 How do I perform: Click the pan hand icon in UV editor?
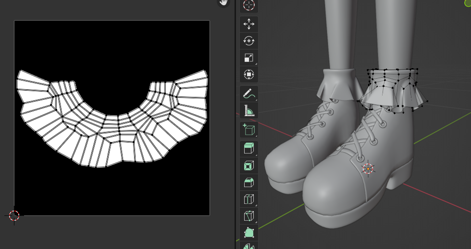point(223,3)
